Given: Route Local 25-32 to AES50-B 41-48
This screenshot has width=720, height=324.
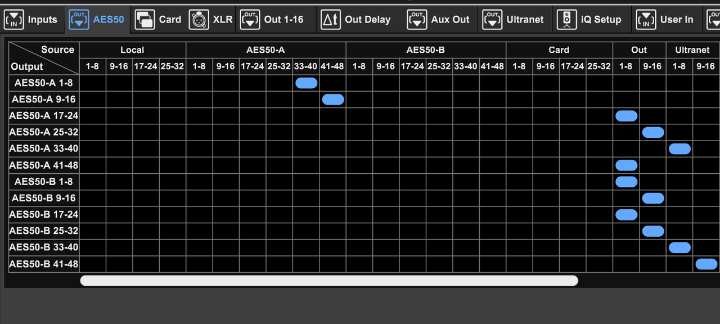Looking at the screenshot, I should [173, 264].
